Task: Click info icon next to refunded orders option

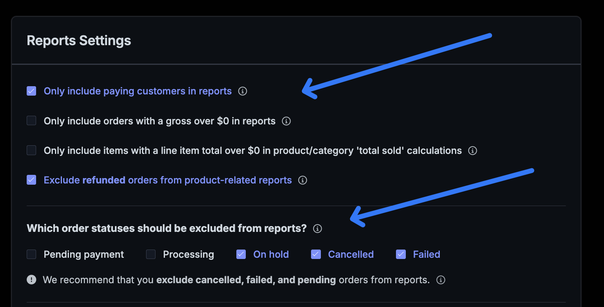Action: [302, 180]
